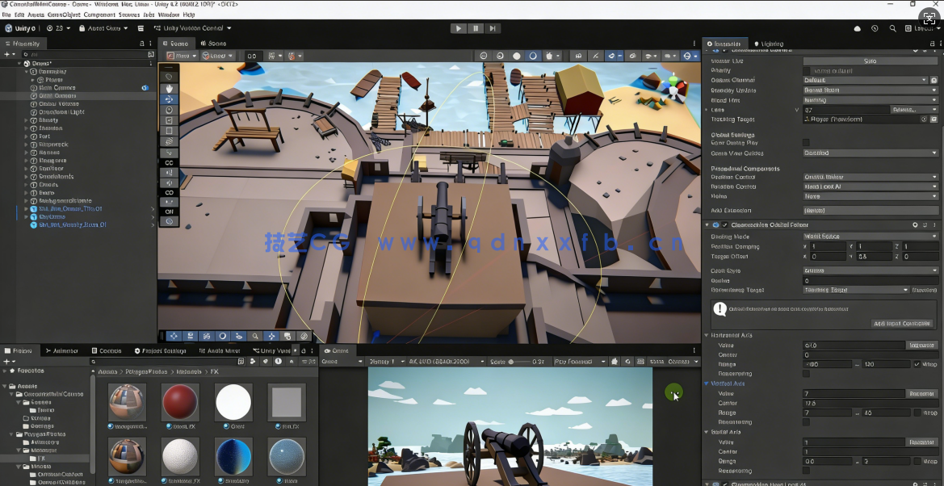Viewport: 944px width, 486px height.
Task: Click the Solo button in the Inspector
Action: (870, 61)
